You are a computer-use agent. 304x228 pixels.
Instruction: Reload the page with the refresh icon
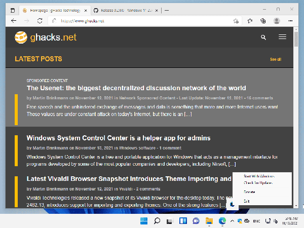[40, 21]
